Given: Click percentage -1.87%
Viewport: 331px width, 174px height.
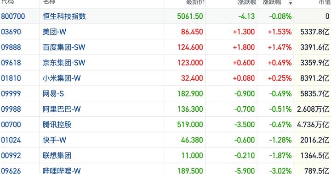Looking at the screenshot, I should click(x=280, y=156).
